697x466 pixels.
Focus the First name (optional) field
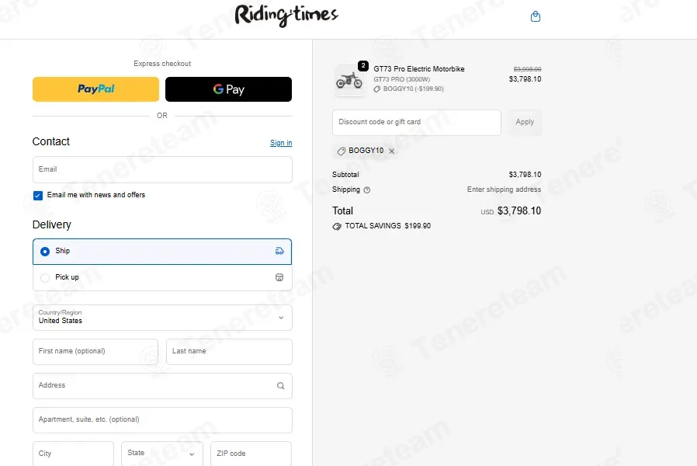coord(95,352)
